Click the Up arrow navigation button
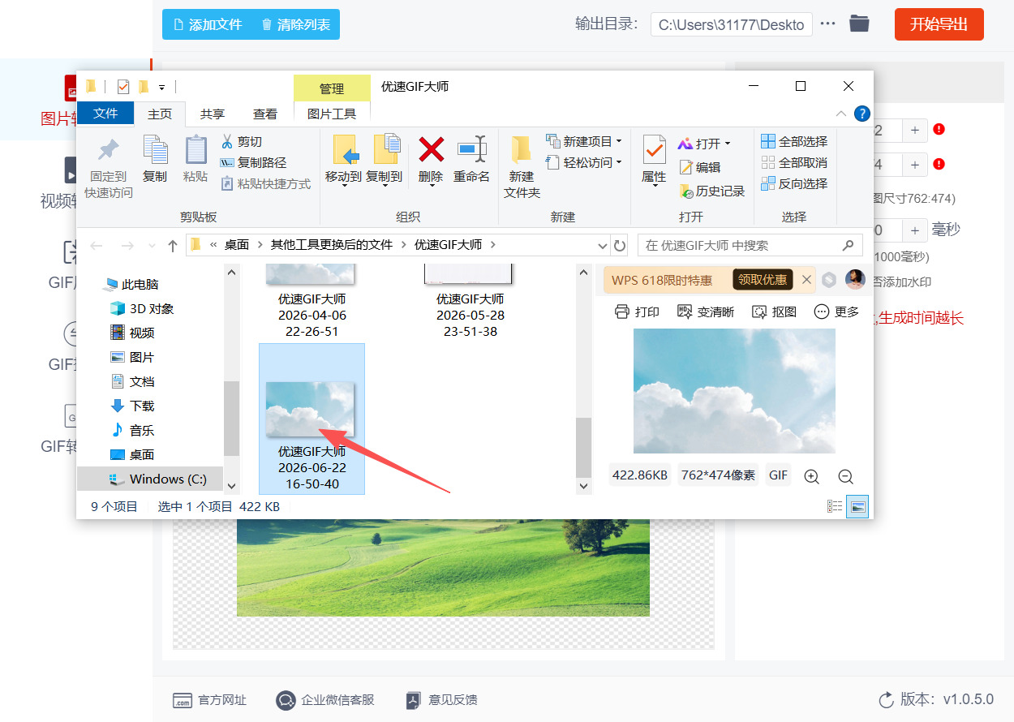Viewport: 1014px width, 722px height. pos(172,245)
